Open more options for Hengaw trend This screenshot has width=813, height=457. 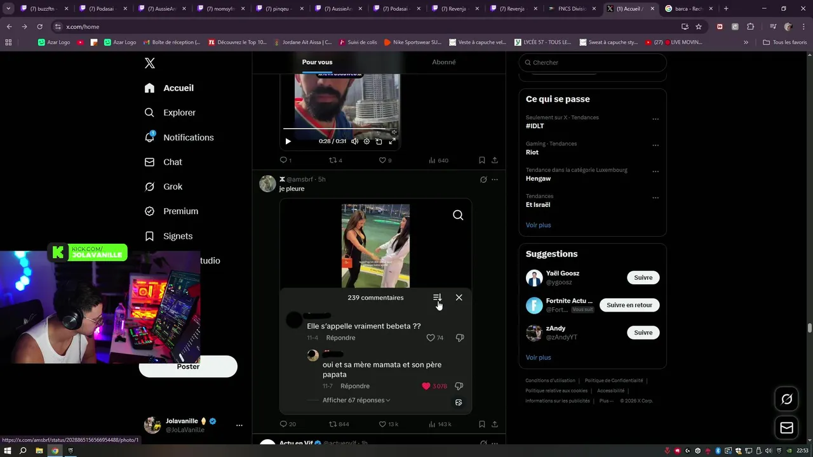(655, 171)
